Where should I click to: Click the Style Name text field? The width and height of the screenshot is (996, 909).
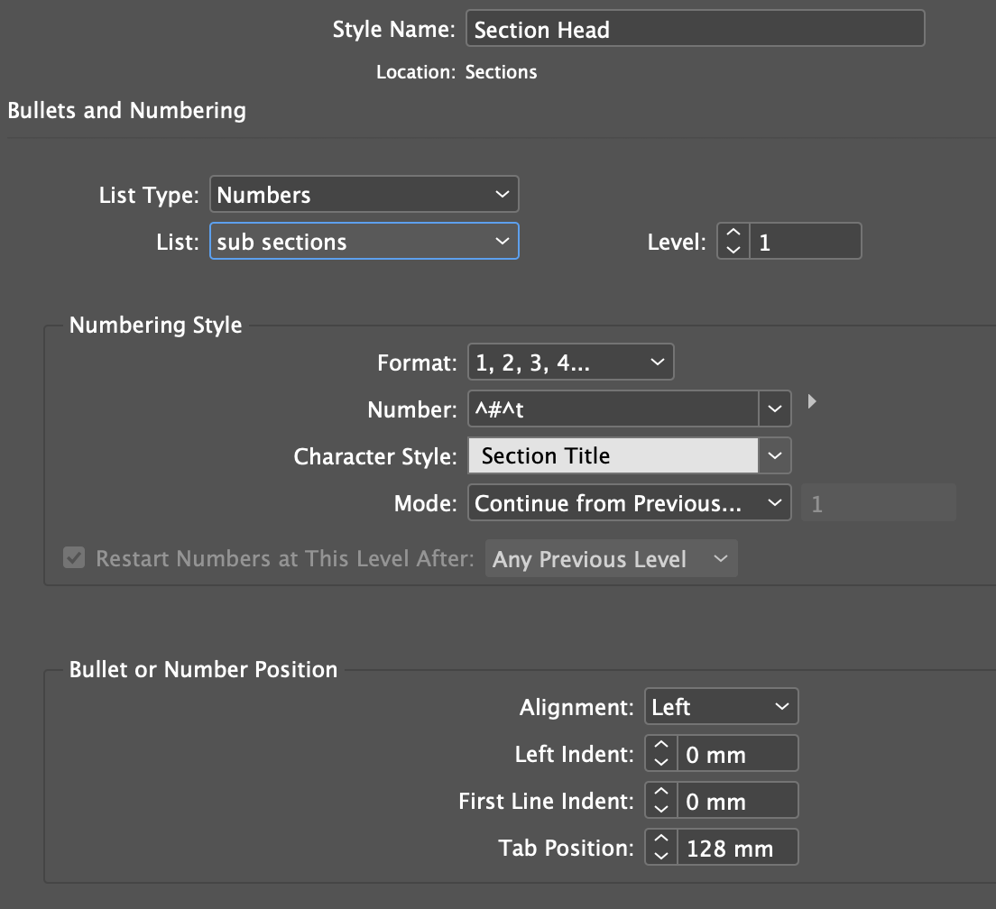[x=695, y=29]
